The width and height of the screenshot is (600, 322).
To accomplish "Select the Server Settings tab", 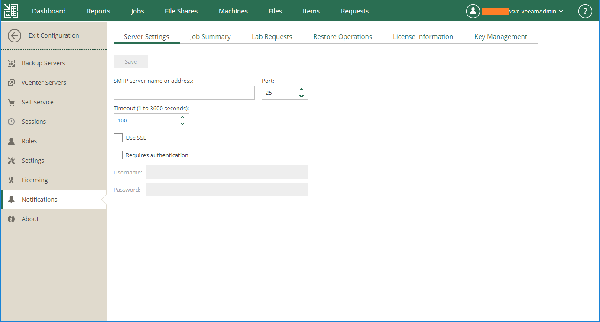I will pyautogui.click(x=146, y=37).
